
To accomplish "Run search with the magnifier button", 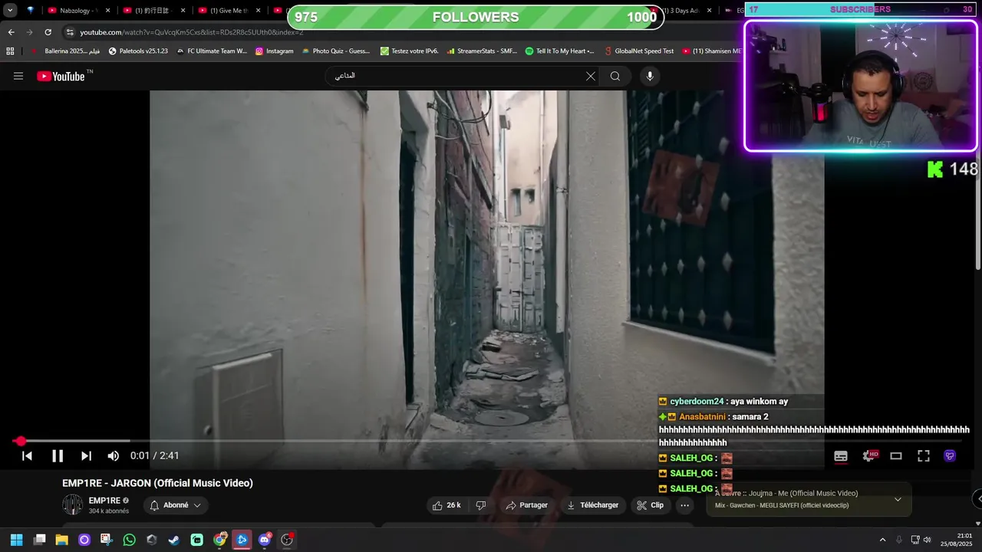I will pos(615,76).
